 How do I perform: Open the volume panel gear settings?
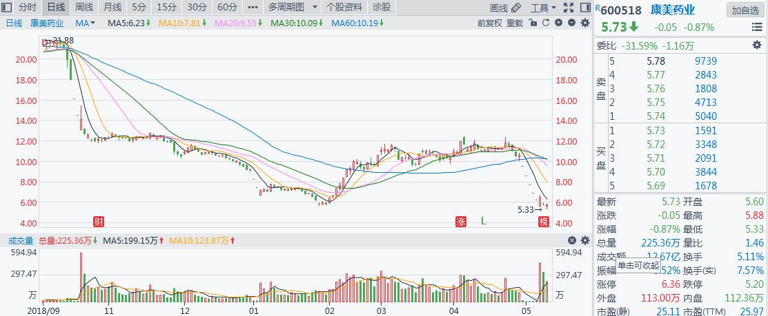click(x=584, y=240)
